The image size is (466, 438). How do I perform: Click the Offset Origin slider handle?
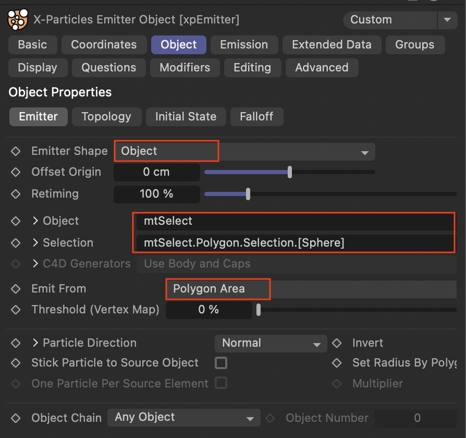[290, 172]
